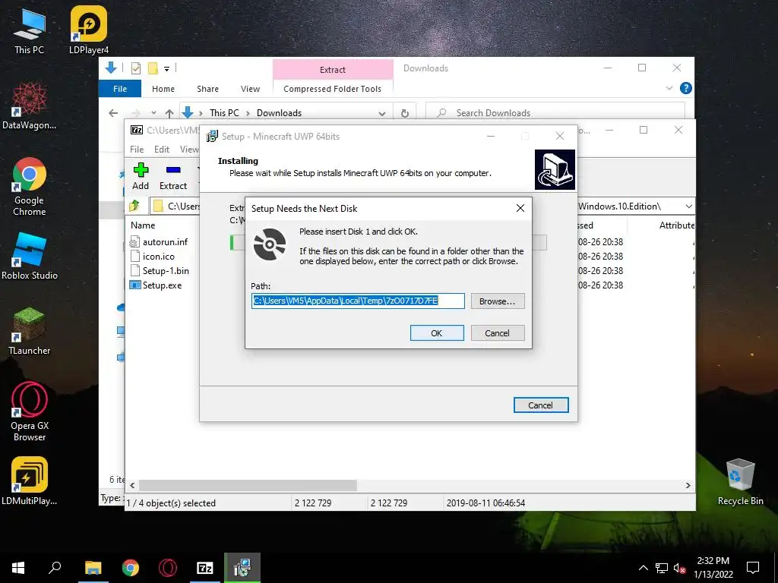Open DataWagon desktop shortcut
Screen dimensions: 778x583
pyautogui.click(x=30, y=106)
